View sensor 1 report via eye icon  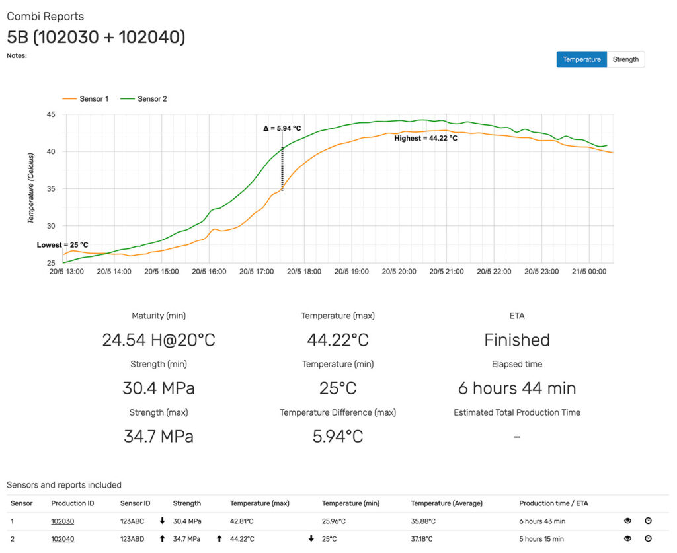628,521
